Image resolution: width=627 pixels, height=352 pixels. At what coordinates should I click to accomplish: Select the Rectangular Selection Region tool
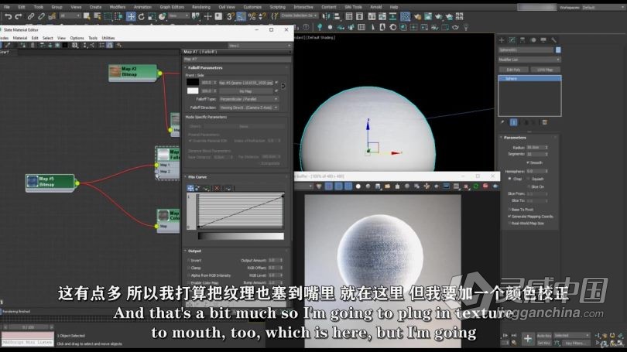point(108,16)
